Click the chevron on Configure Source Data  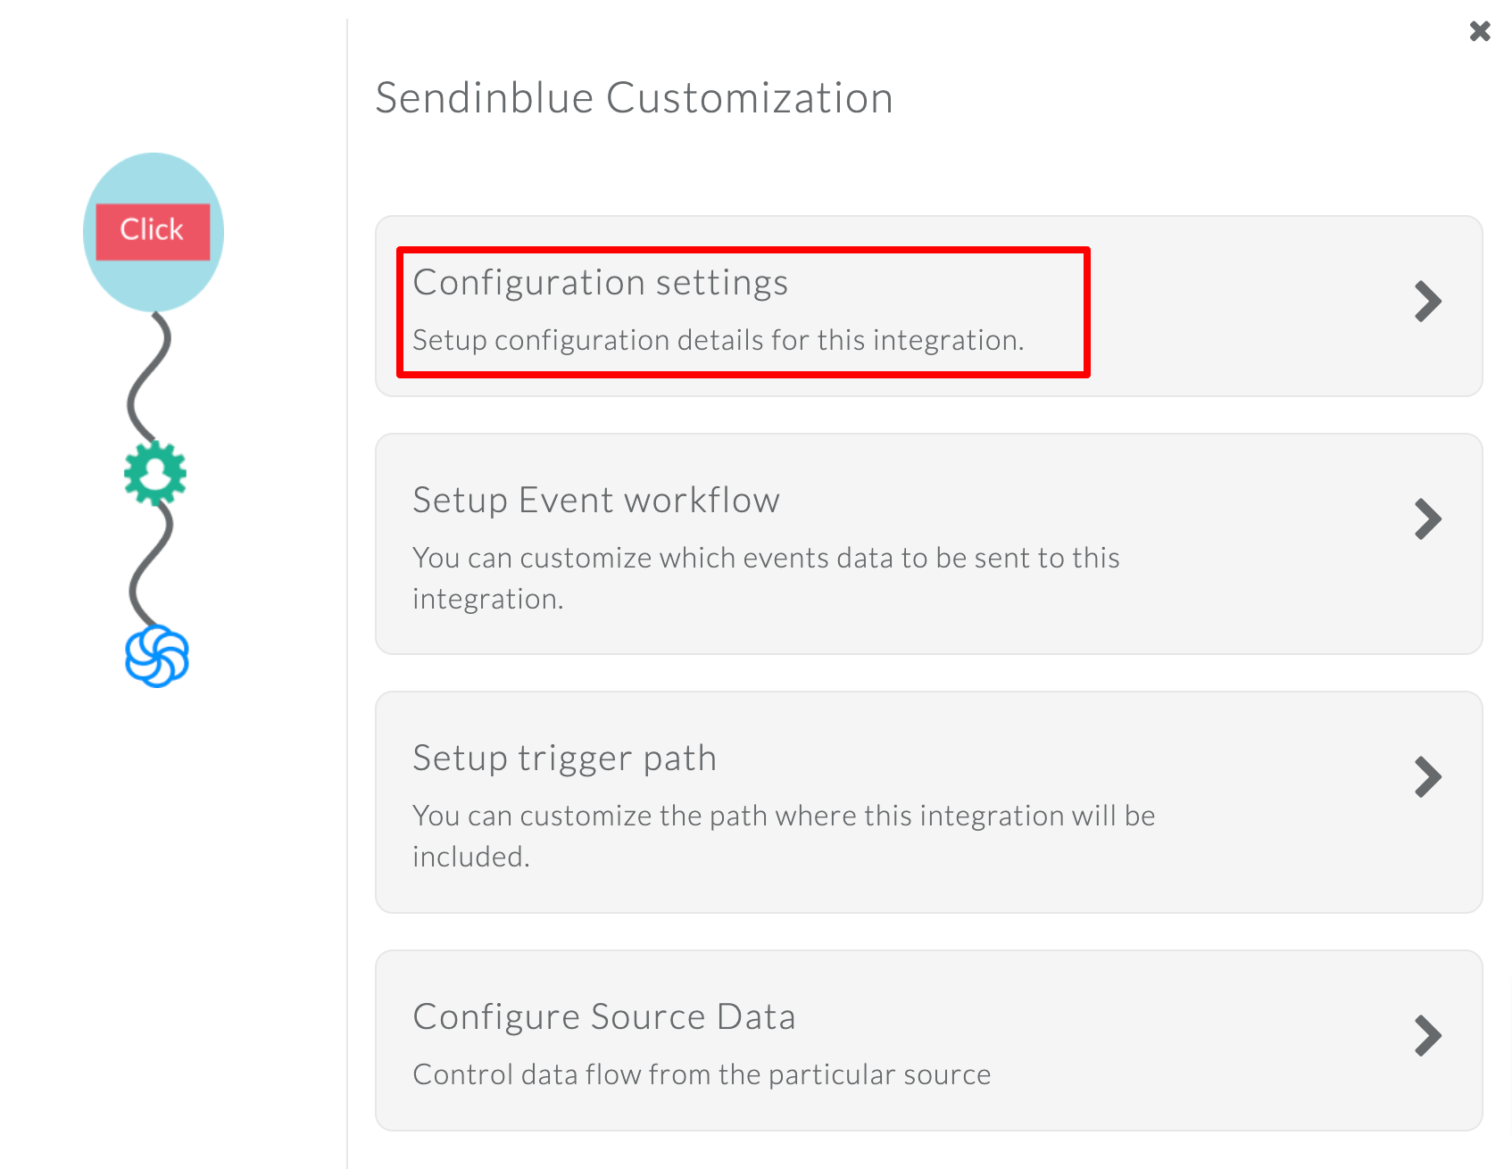[1429, 1036]
